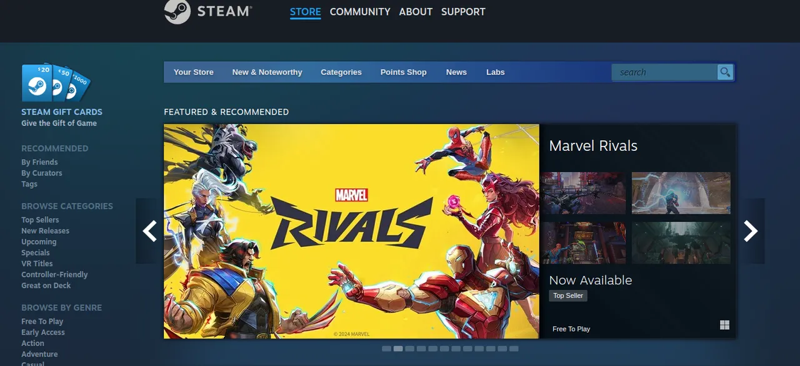
Task: Click the Steam logo in the header
Action: tap(208, 11)
